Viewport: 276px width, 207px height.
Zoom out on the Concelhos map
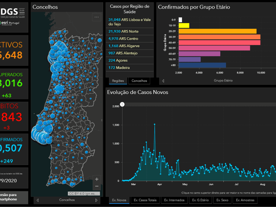click(x=97, y=186)
